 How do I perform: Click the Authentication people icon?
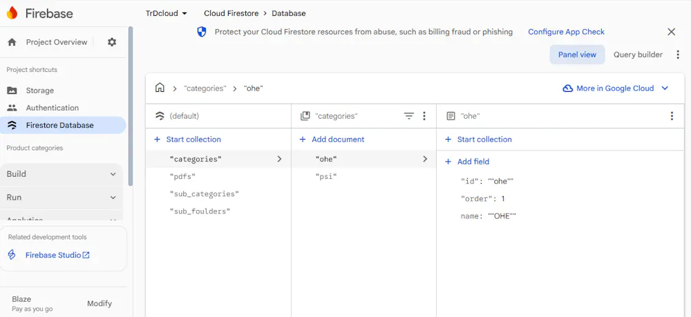12,108
